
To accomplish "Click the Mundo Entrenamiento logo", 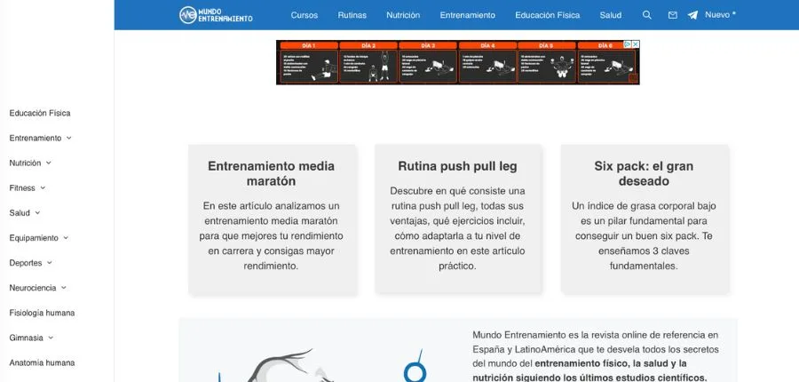I will (216, 15).
